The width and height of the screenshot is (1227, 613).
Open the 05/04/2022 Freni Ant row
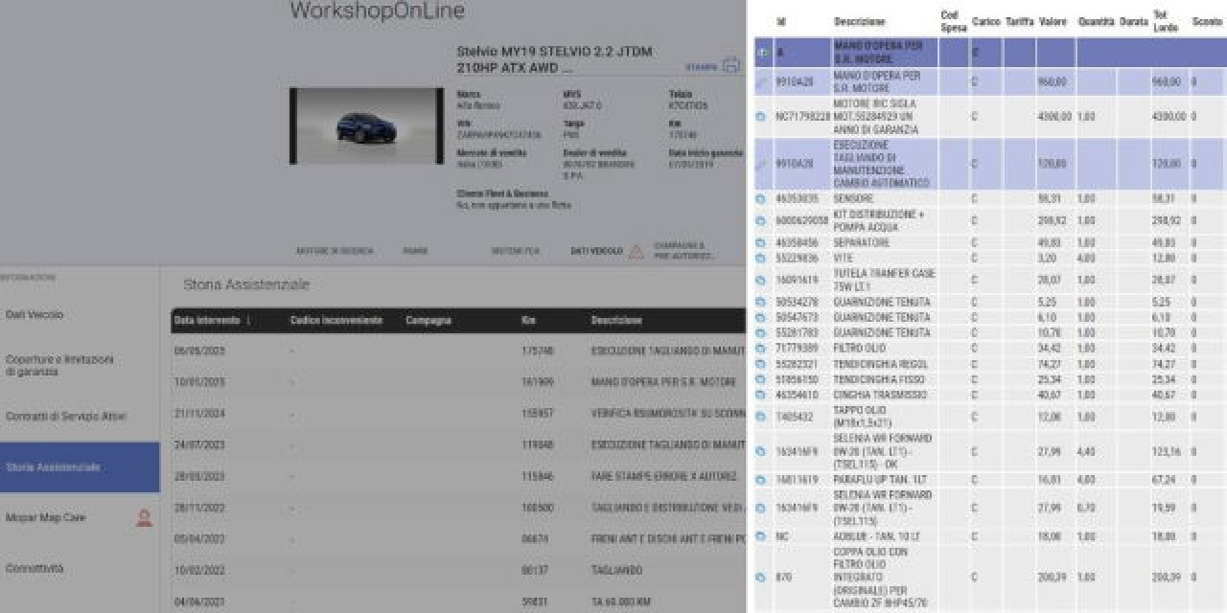[458, 539]
